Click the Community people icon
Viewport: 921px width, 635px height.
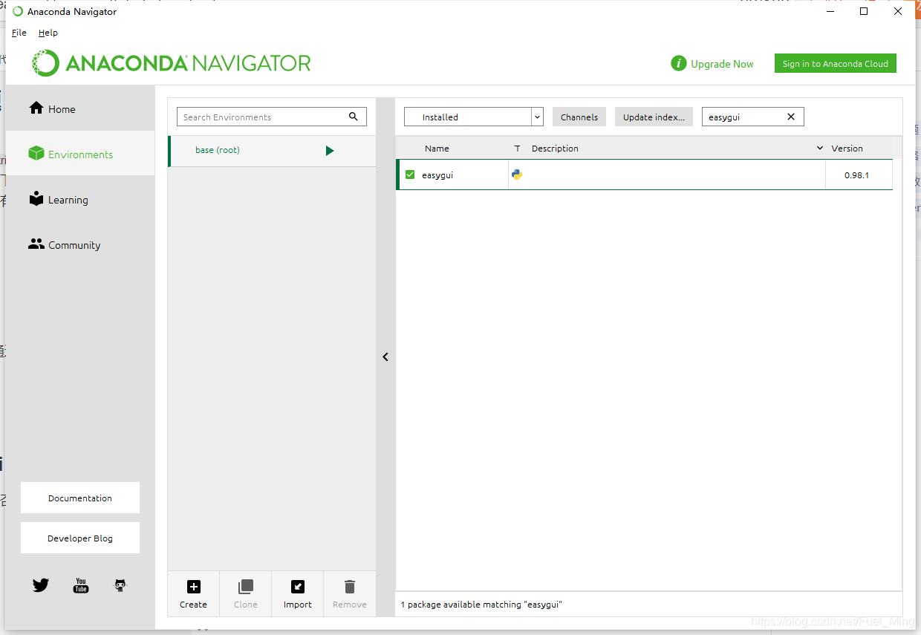point(36,244)
